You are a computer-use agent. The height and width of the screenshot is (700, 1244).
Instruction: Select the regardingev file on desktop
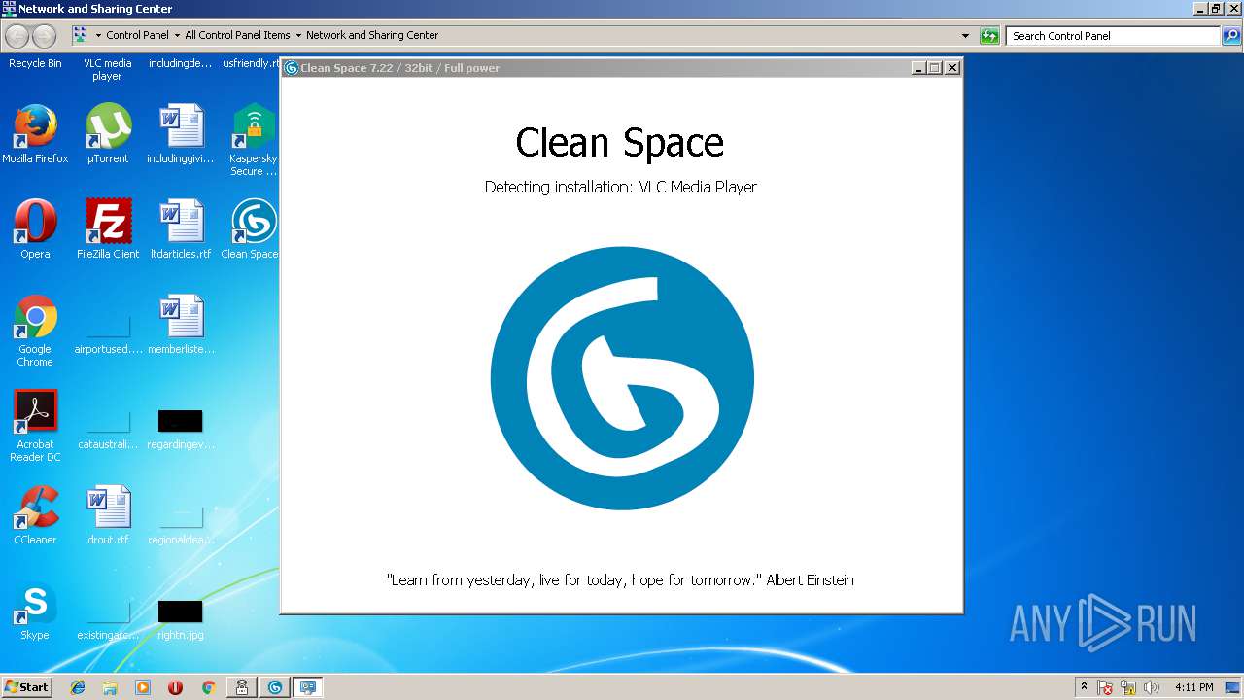pos(181,429)
